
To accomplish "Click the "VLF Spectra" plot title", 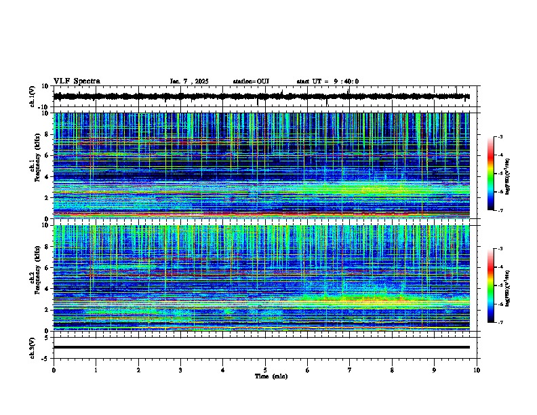I will [x=77, y=81].
